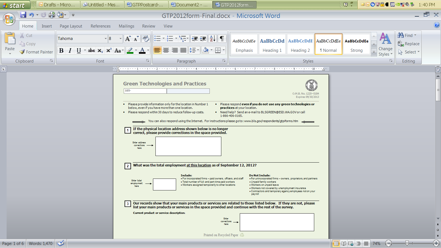
Task: Toggle Show/Hide paragraph marks
Action: 222,39
